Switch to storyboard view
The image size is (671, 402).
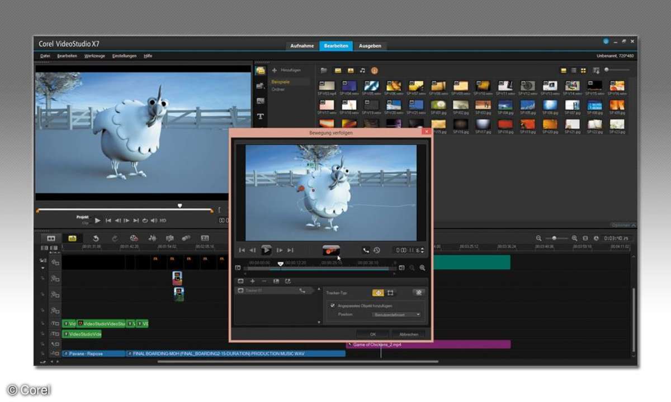tap(51, 238)
